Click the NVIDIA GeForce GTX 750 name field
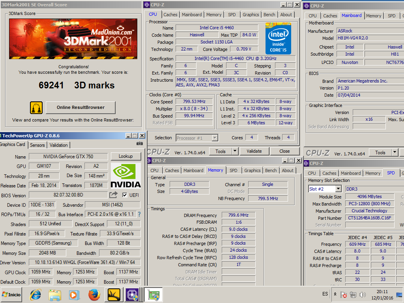 (x=68, y=156)
